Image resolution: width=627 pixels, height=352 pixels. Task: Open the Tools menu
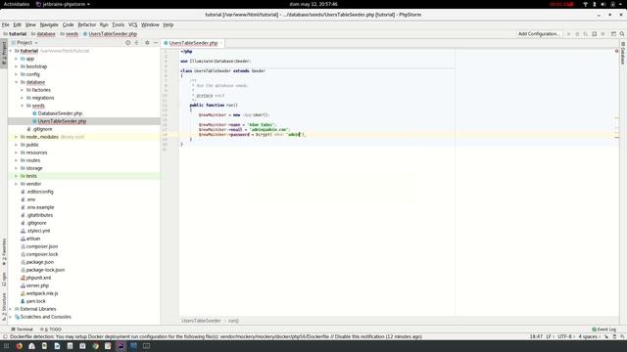pyautogui.click(x=118, y=24)
